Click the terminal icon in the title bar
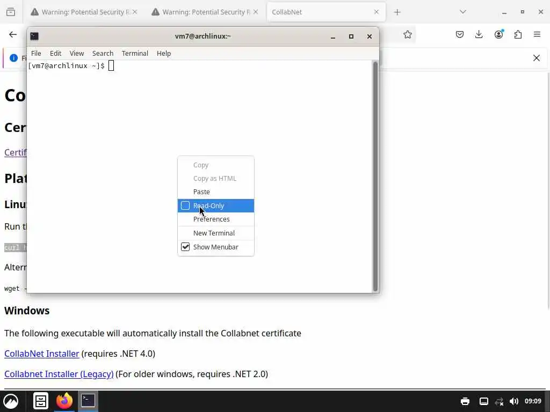 [x=34, y=36]
